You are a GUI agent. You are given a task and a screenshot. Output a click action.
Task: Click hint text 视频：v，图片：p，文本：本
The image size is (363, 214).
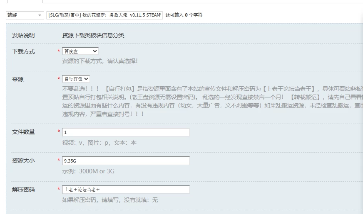99,143
